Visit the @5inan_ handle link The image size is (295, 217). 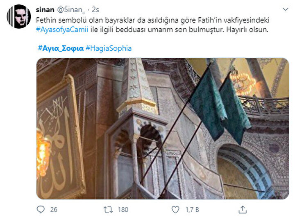point(71,9)
